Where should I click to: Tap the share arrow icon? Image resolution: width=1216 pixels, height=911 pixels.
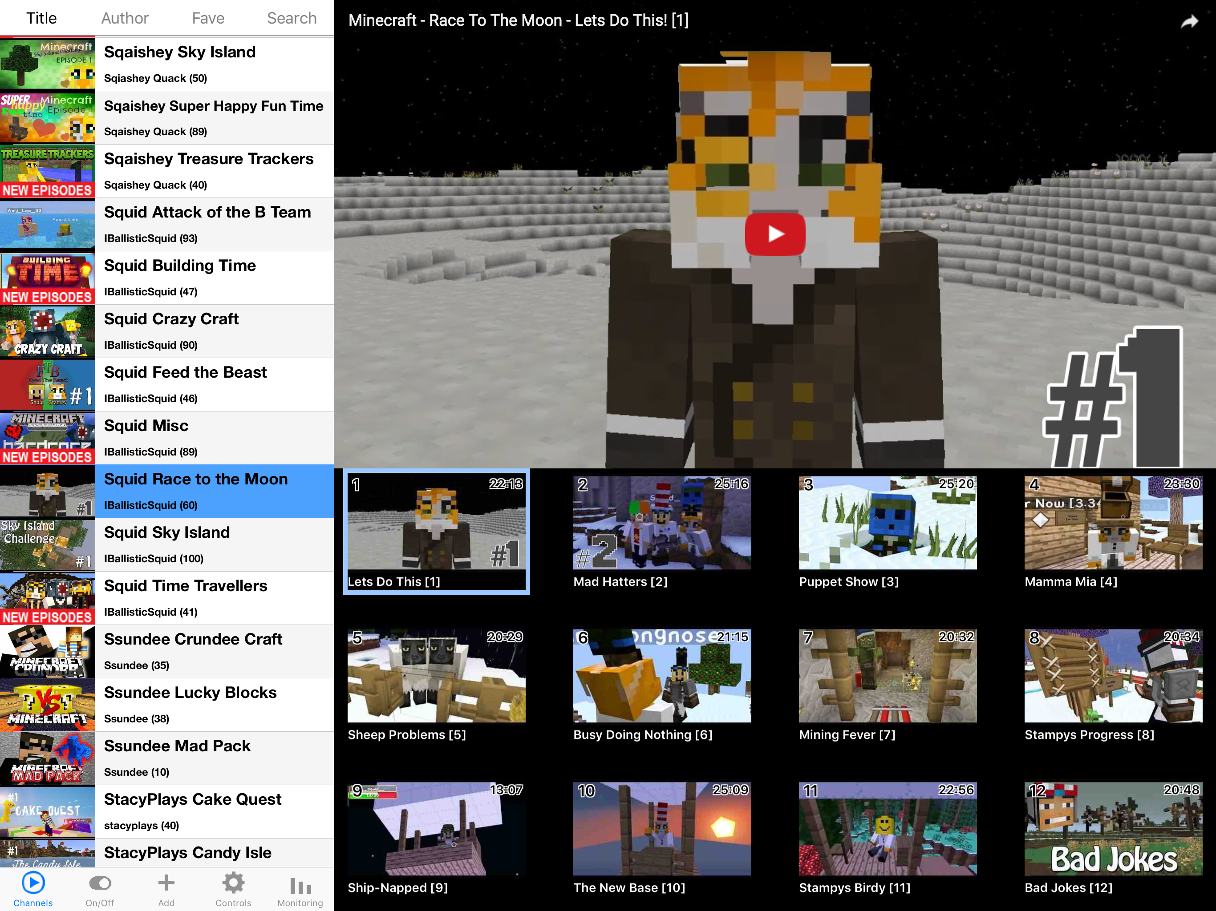coord(1189,21)
